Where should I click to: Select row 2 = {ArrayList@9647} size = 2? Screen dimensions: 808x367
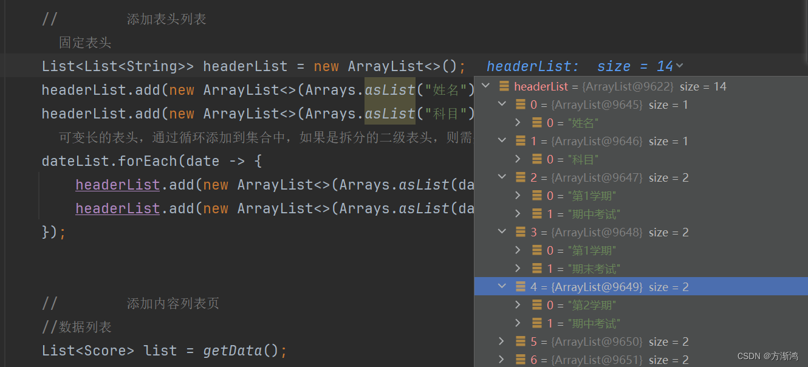coord(641,177)
